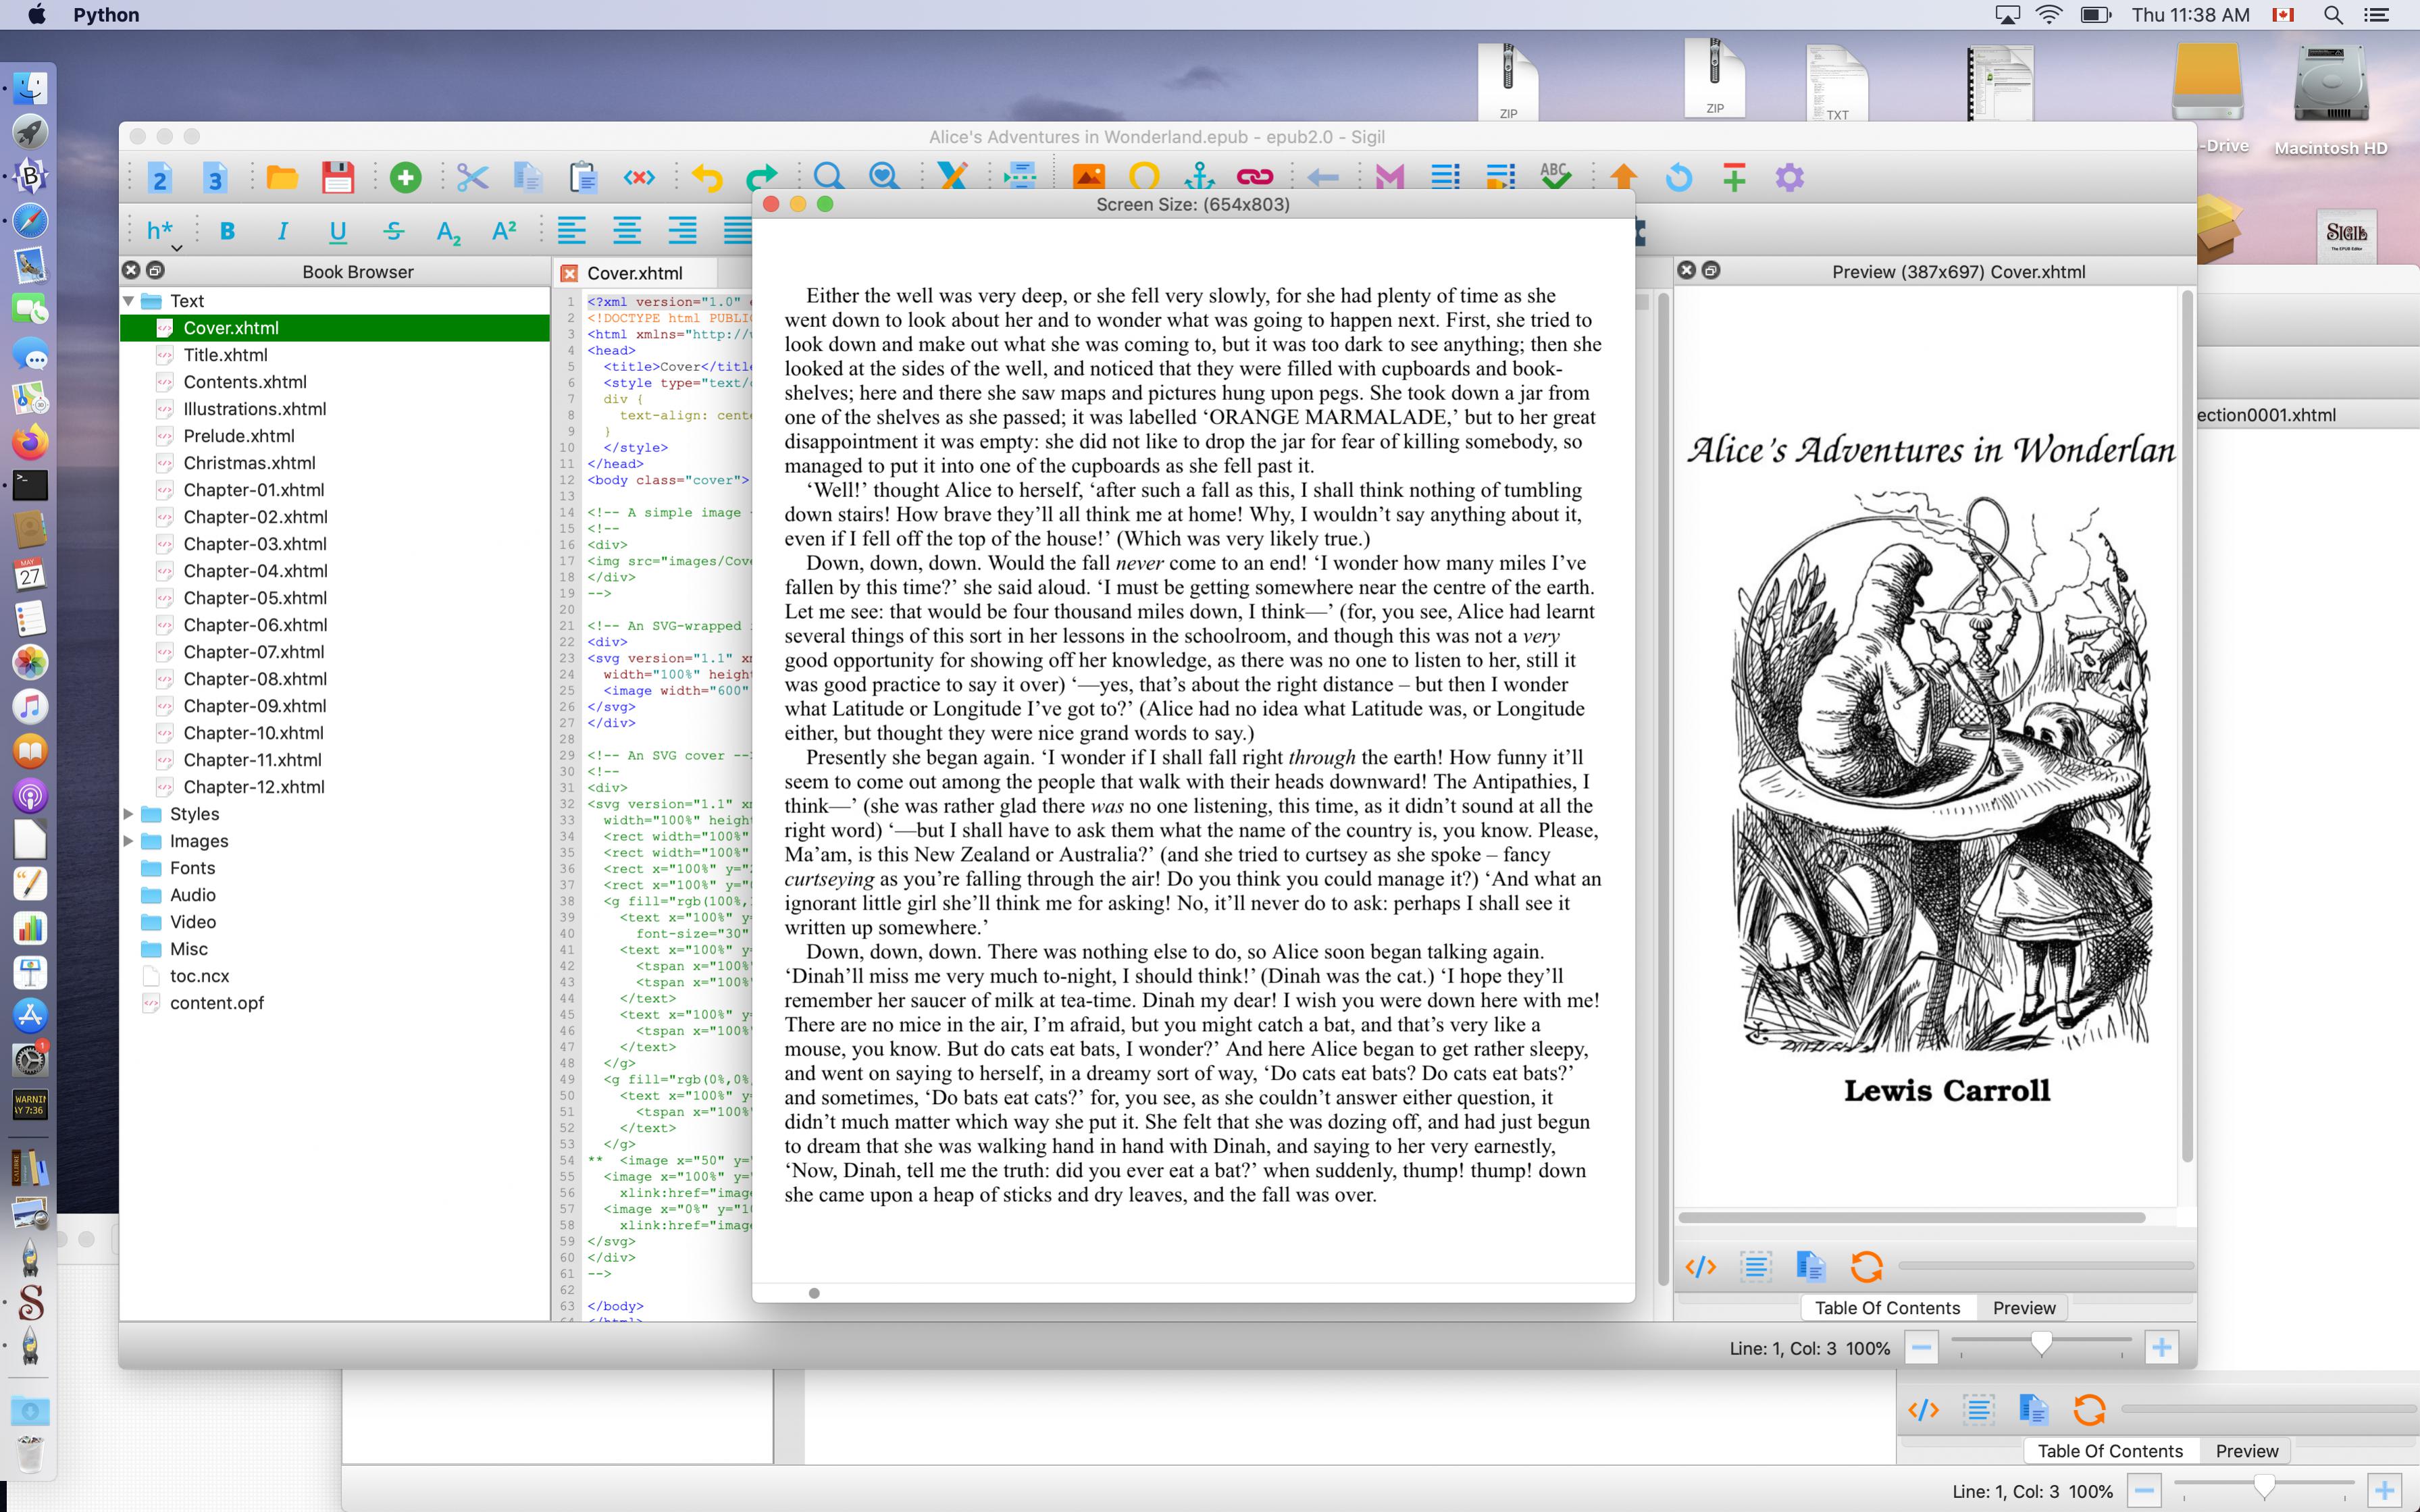Screen dimensions: 2420x1512
Task: Toggle Underline formatting
Action: pyautogui.click(x=338, y=232)
